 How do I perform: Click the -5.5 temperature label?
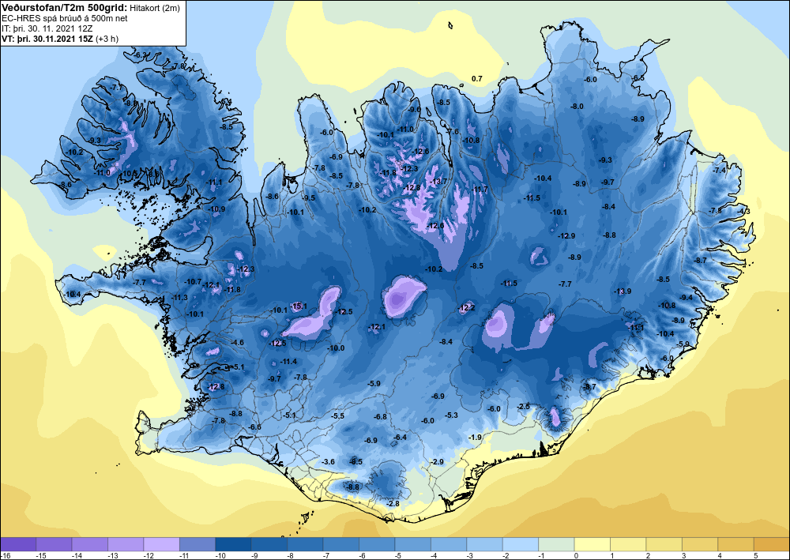pos(338,416)
